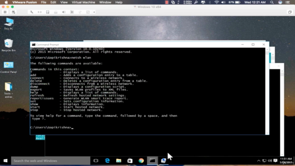Screen dimensions: 295x166
Task: Click the 'reportissues' command row
Action: point(79,98)
